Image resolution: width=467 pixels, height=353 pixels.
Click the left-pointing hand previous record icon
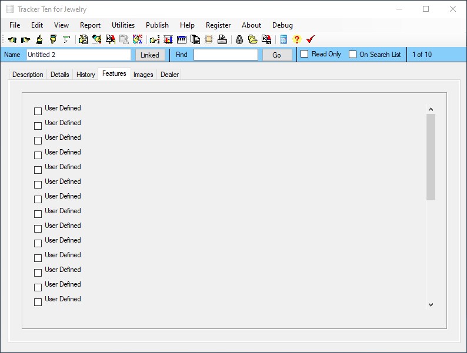[12, 39]
